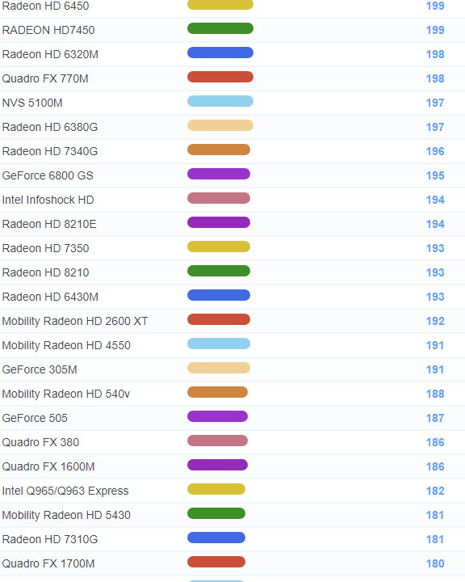The image size is (465, 582).
Task: Select score 191 of Mobility Radeon HD 4550
Action: [x=435, y=345]
